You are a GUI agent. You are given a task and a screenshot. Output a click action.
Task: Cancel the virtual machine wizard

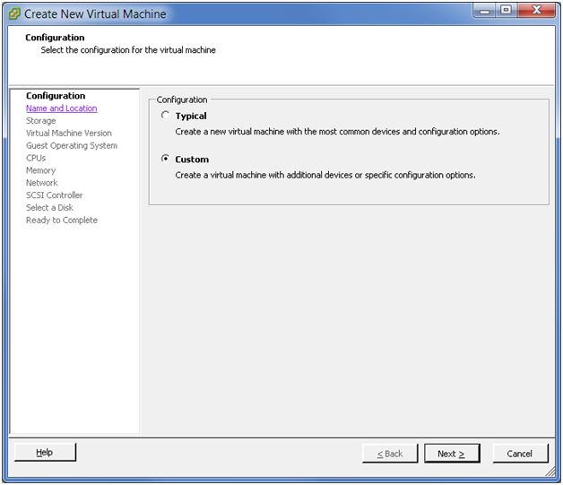point(520,454)
